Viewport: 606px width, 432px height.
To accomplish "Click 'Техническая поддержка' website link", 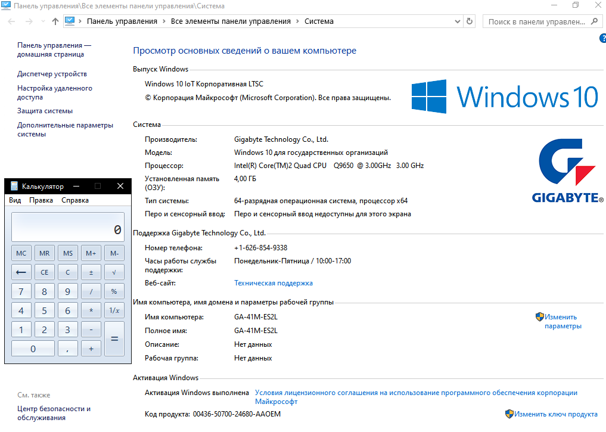I will [274, 283].
